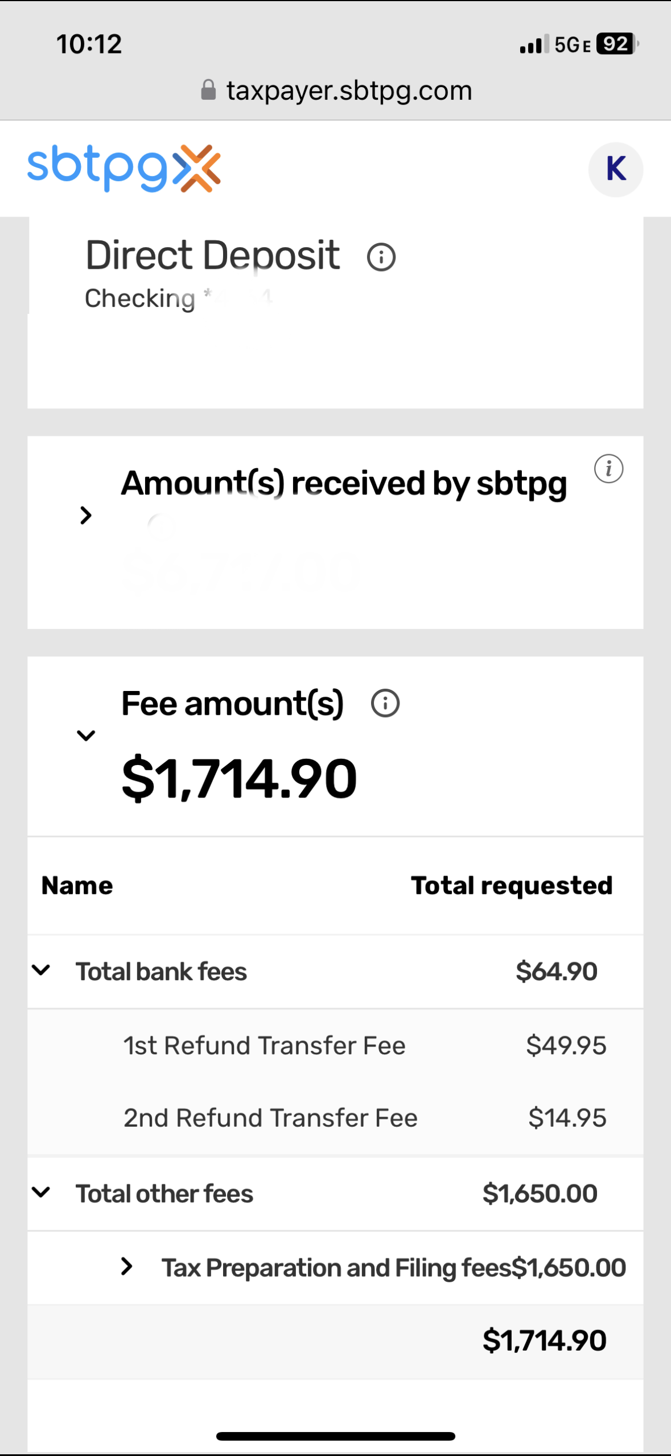Select the 2nd Refund Transfer Fee row

(x=335, y=1118)
